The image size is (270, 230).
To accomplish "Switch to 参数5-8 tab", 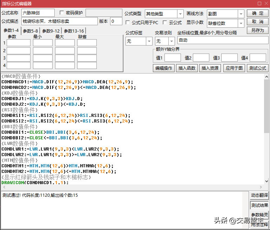I will tap(31, 31).
